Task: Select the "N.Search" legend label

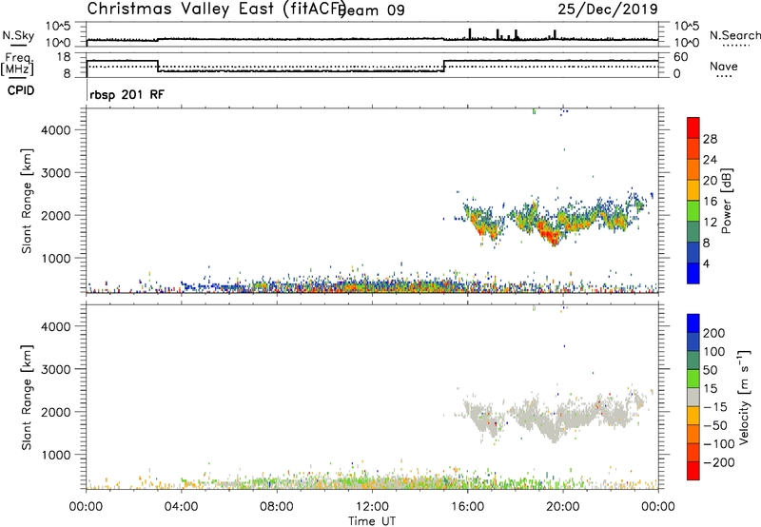Action: coord(735,35)
